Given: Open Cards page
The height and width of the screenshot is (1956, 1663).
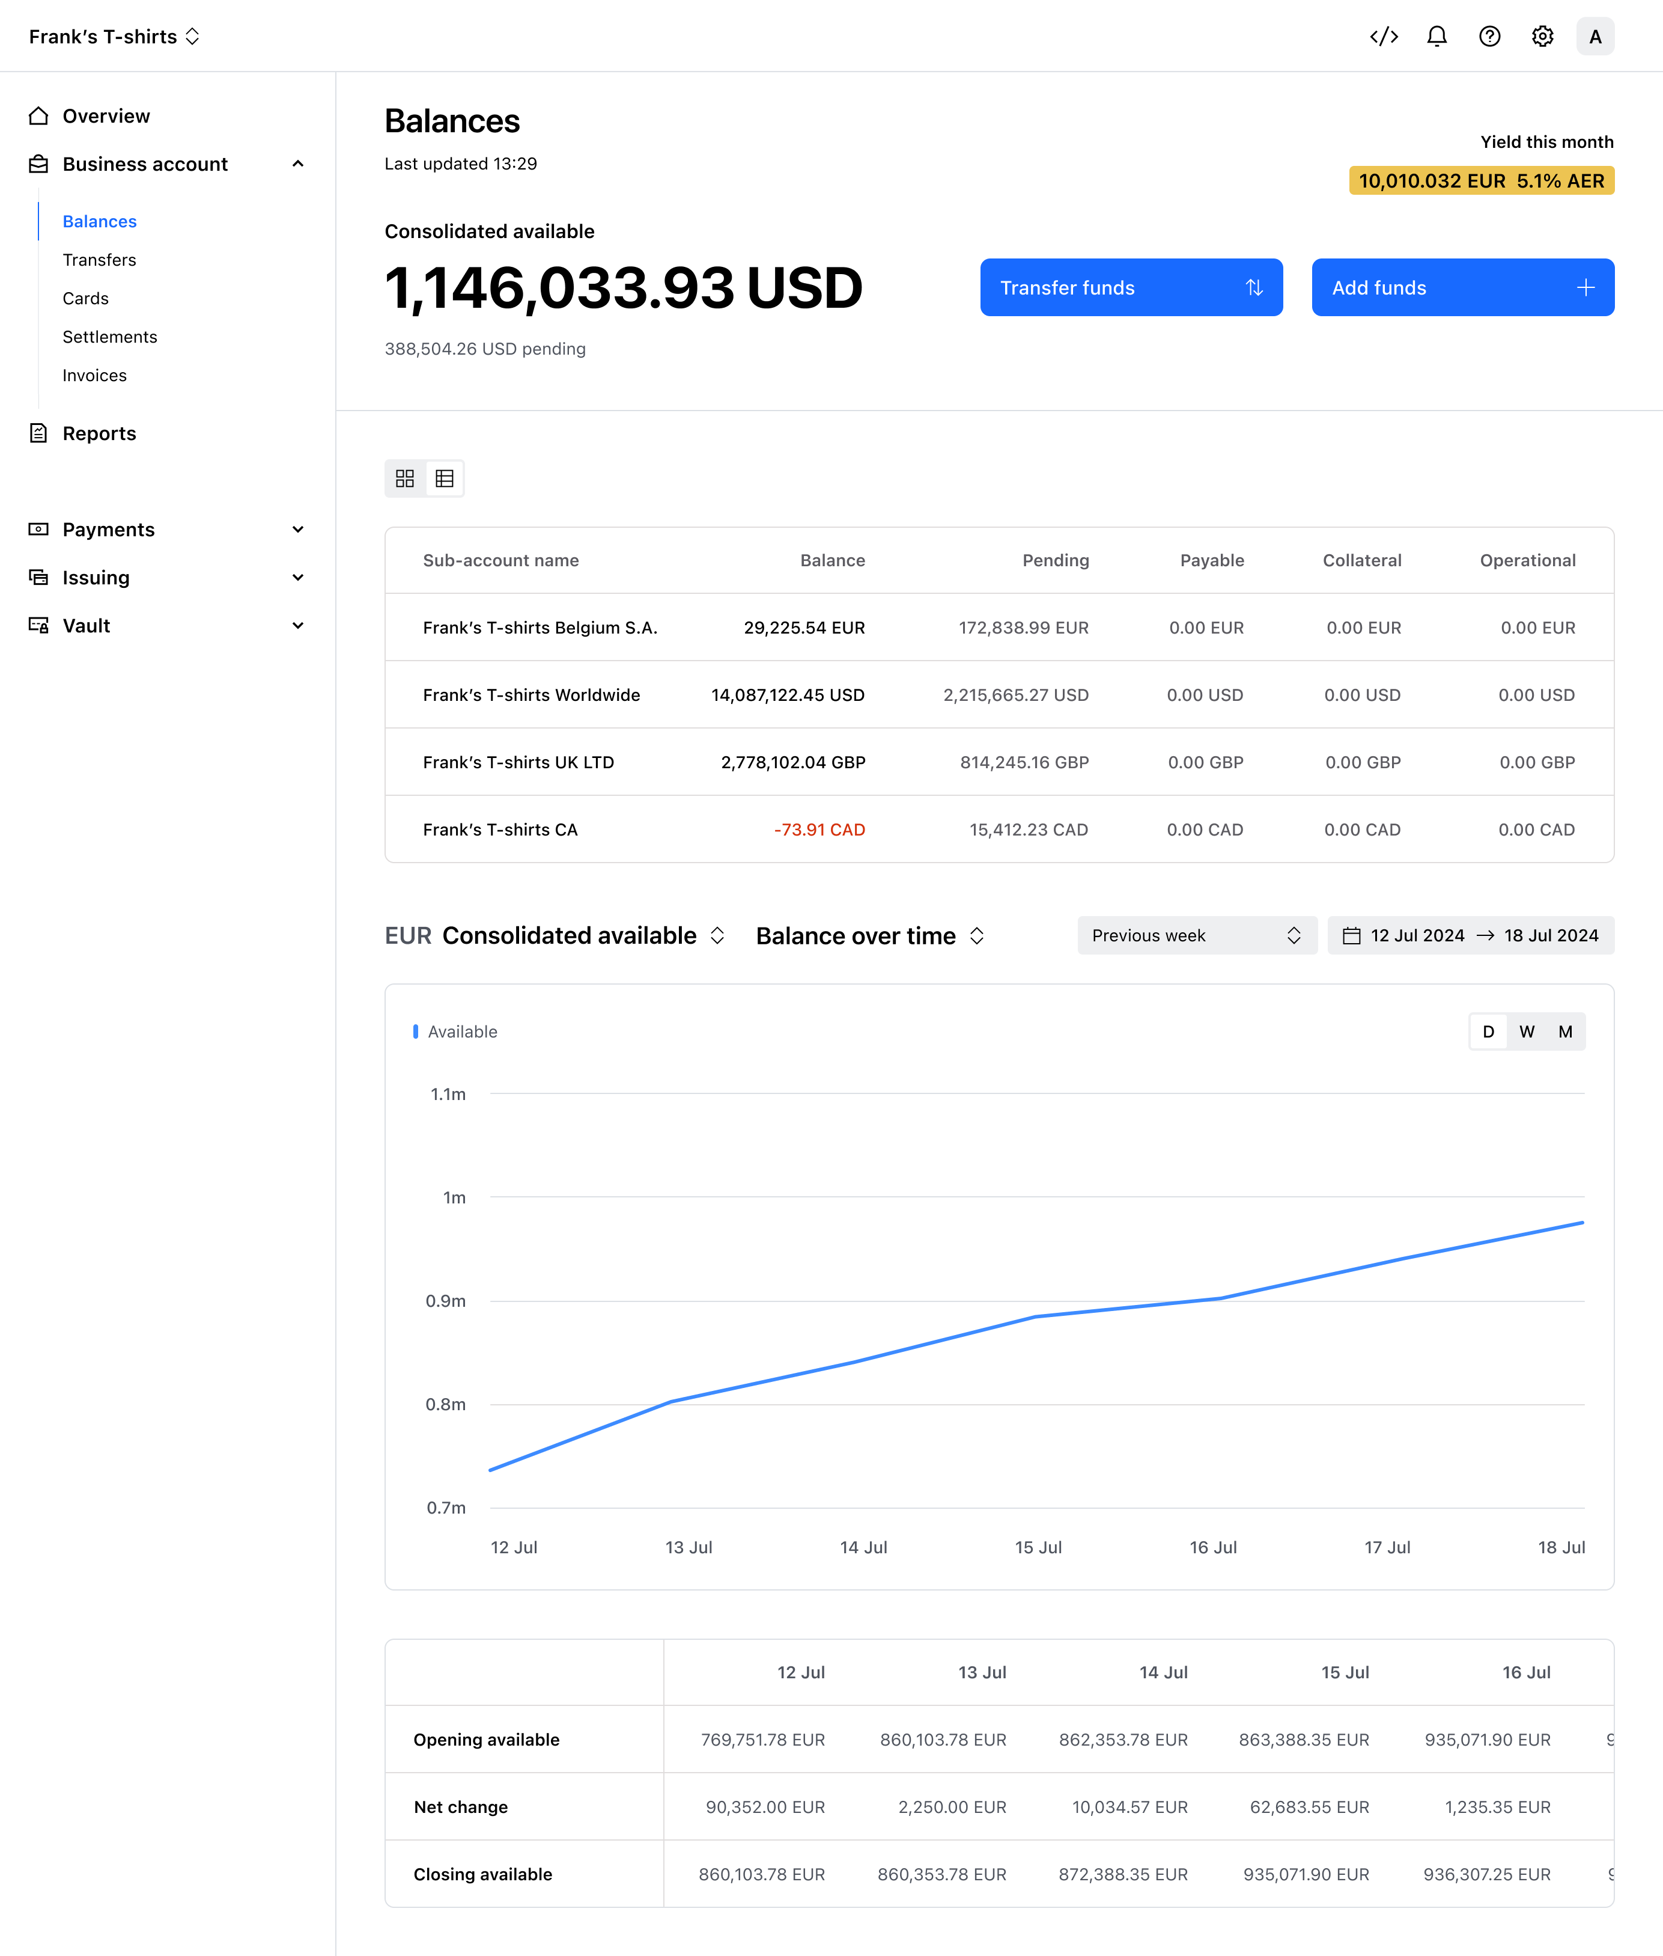Looking at the screenshot, I should [86, 299].
